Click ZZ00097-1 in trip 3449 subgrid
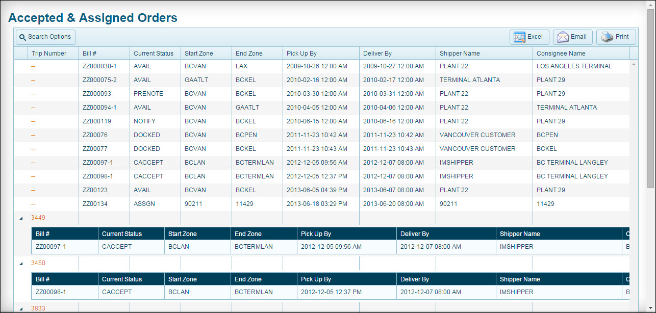 point(51,247)
